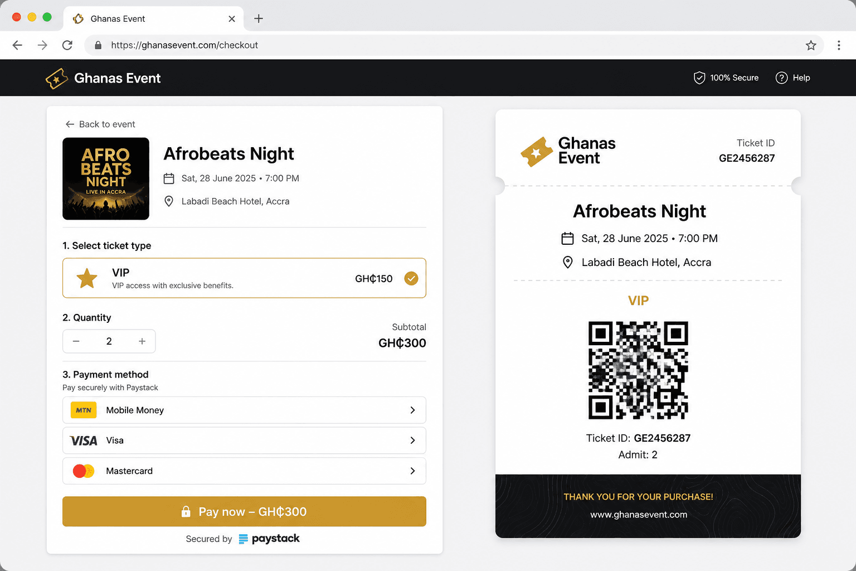This screenshot has height=571, width=856.
Task: Click the browser back arrow
Action: 17,45
